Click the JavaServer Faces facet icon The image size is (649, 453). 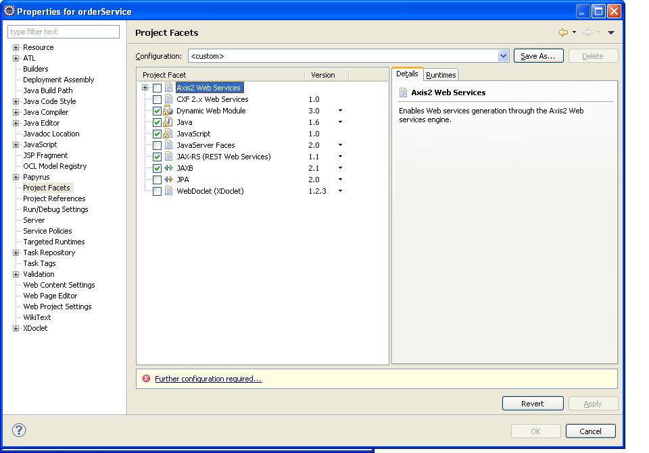(168, 145)
